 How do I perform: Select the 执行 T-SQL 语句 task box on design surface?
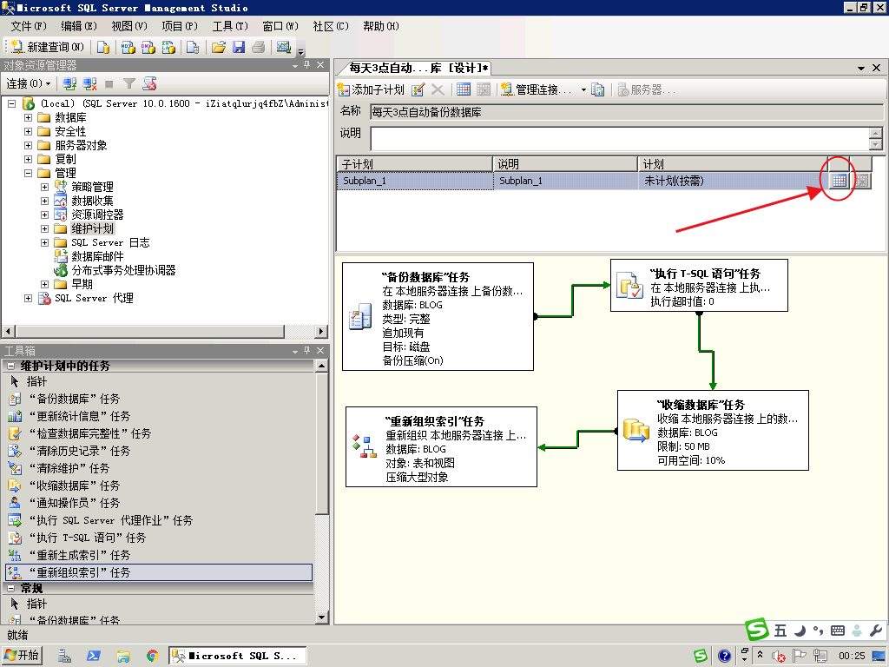pyautogui.click(x=699, y=285)
